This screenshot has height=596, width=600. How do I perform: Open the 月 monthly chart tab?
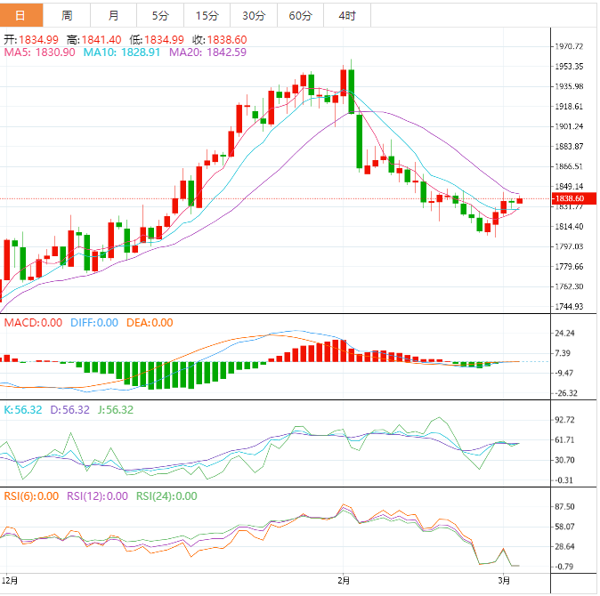tap(113, 15)
